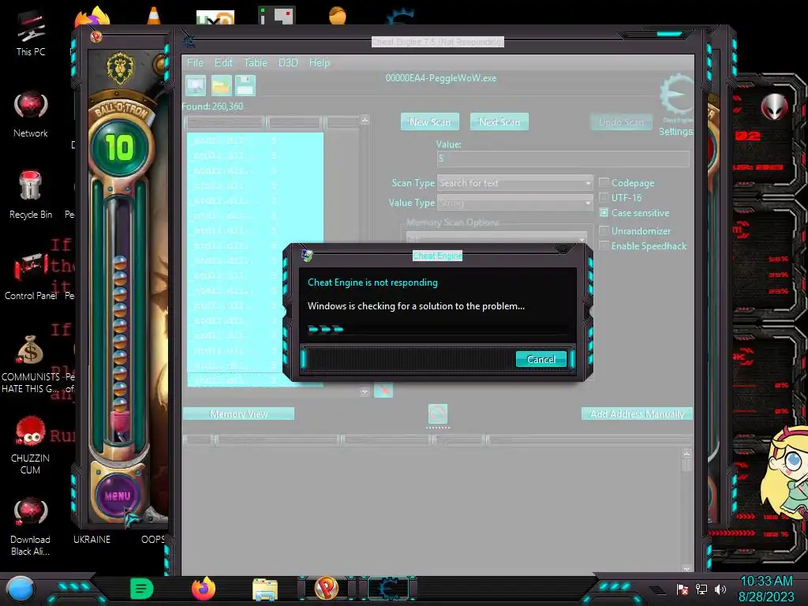Click the network tray icon
The height and width of the screenshot is (606, 808).
[x=701, y=589]
